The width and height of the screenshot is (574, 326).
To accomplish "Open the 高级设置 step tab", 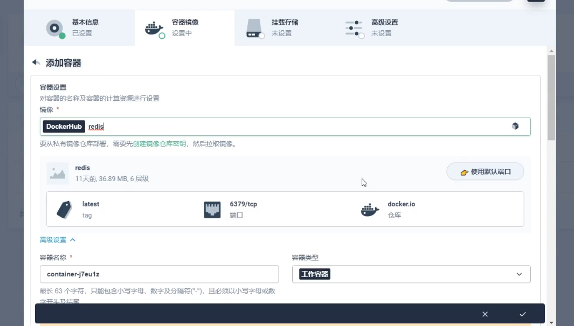I will click(384, 28).
